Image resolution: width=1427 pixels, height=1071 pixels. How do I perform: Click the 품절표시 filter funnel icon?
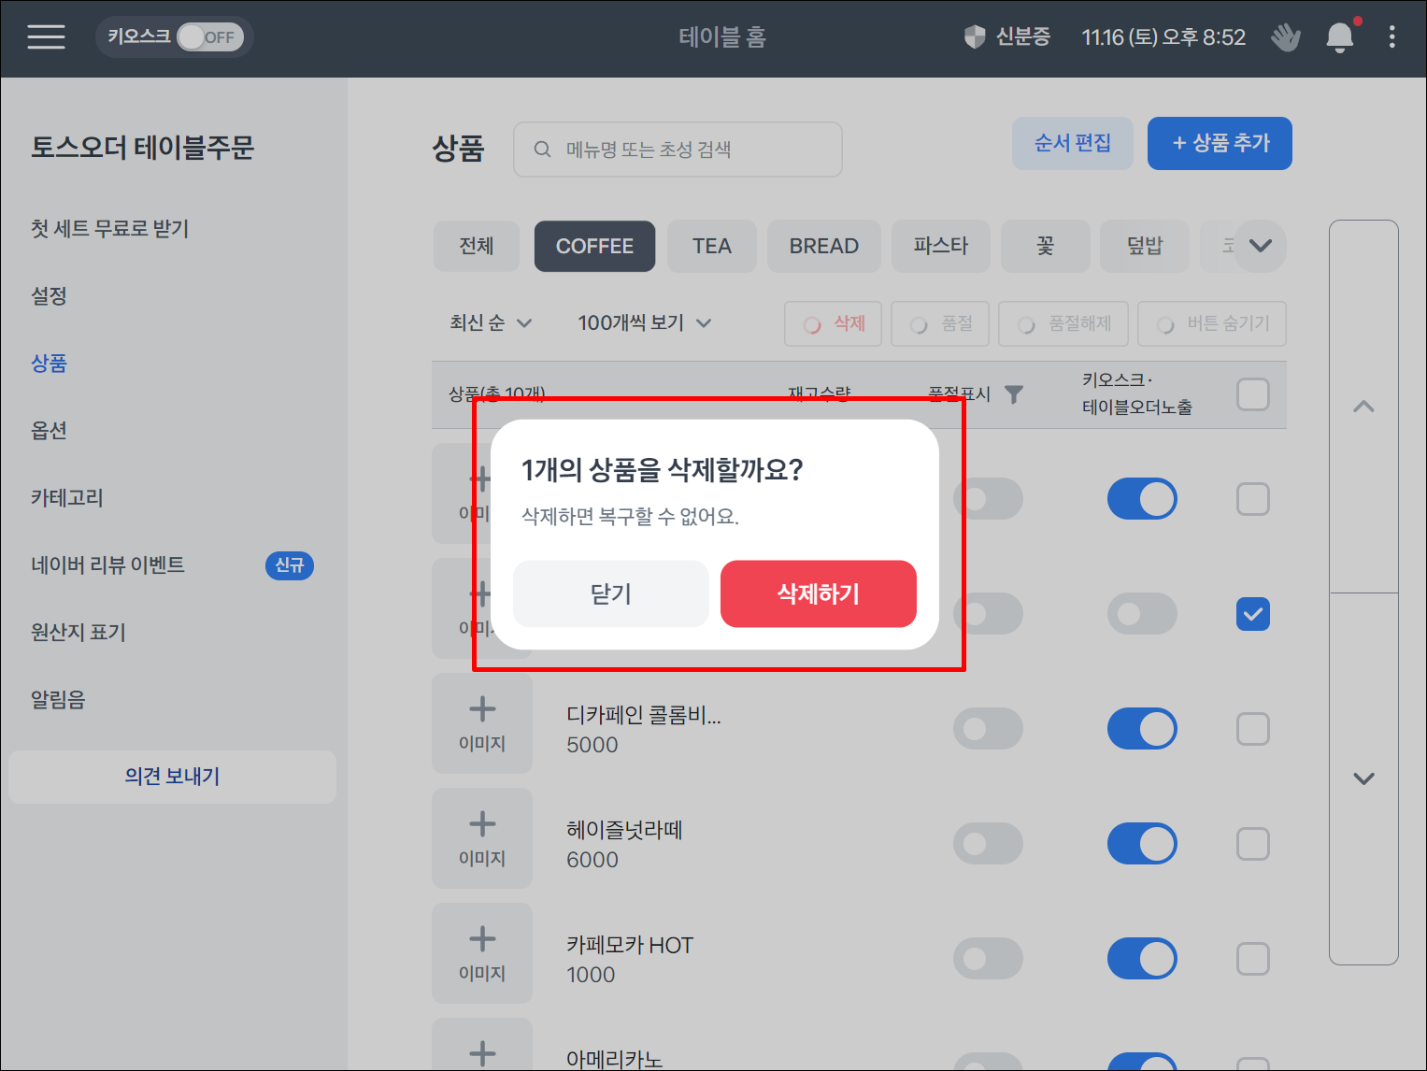pyautogui.click(x=1014, y=394)
